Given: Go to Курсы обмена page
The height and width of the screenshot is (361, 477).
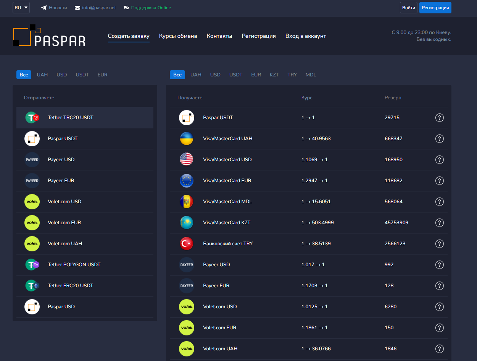Looking at the screenshot, I should pos(178,36).
